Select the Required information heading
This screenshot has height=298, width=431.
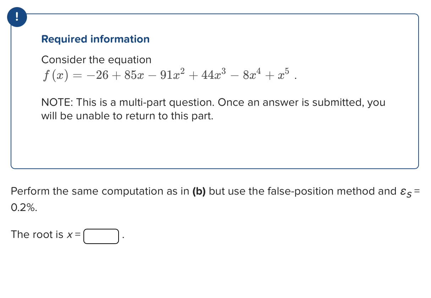[95, 39]
